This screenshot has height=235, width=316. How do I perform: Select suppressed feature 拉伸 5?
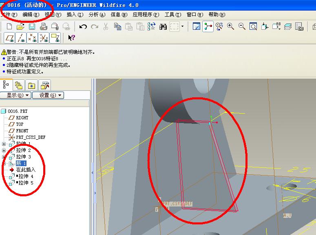[26, 183]
